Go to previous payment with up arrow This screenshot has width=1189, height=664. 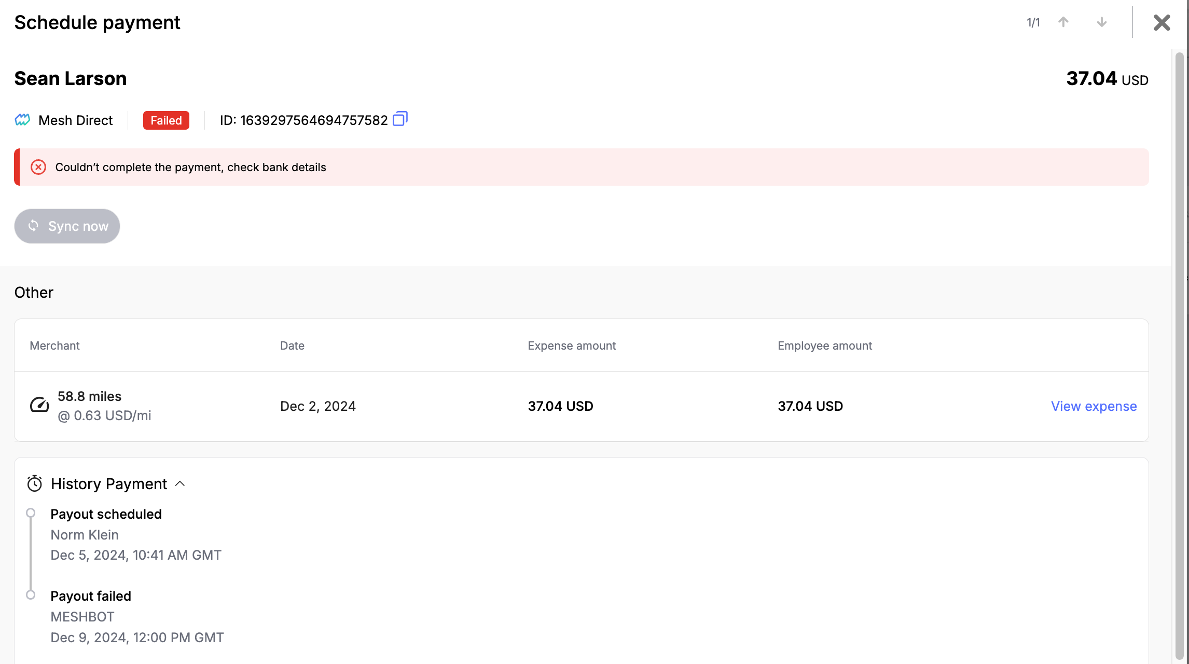(1063, 22)
